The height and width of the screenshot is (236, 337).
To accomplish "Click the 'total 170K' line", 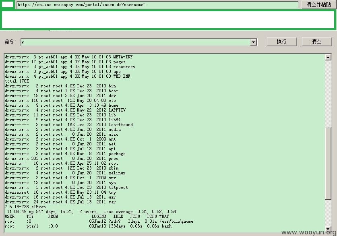I will pos(17,81).
